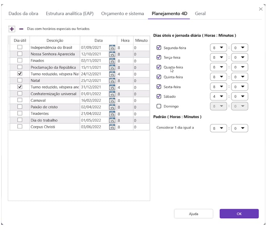Screen dimensions: 268x231
Task: Click the OK button
Action: [239, 213]
